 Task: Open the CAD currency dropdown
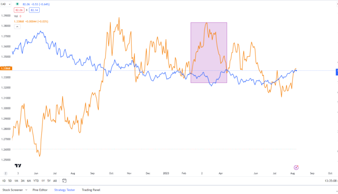[x=5, y=4]
